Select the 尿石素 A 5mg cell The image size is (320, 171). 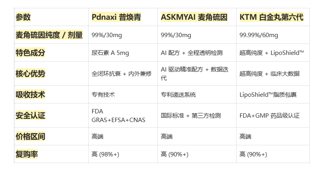pos(110,53)
